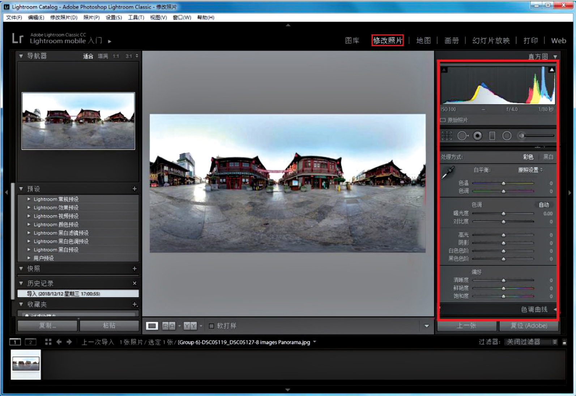Tick the 原始照片 checkbox
576x396 pixels.
(x=443, y=120)
